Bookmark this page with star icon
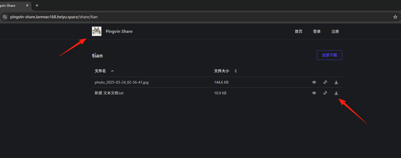The height and width of the screenshot is (158, 401). point(395,17)
